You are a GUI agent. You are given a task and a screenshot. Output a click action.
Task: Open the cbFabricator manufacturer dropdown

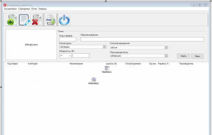click(x=166, y=56)
